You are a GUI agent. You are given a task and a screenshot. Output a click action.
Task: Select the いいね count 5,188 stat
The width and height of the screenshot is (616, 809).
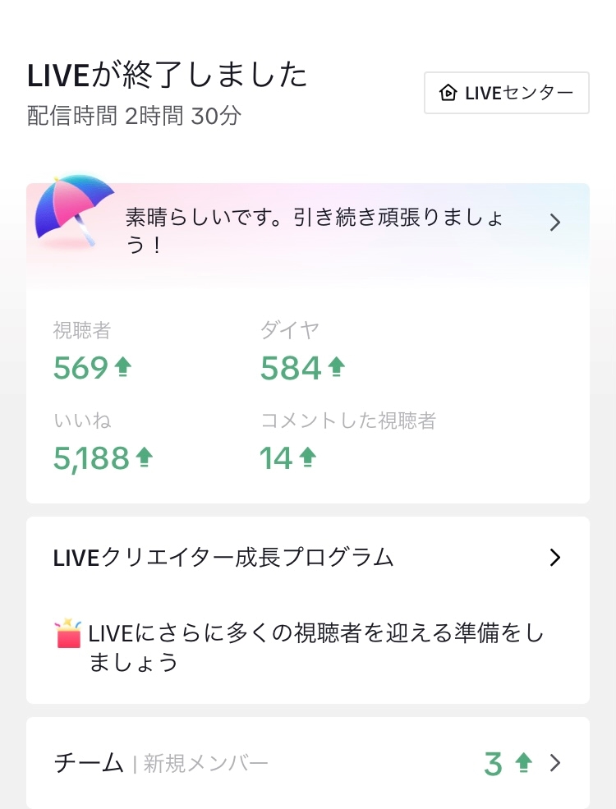[x=91, y=458]
